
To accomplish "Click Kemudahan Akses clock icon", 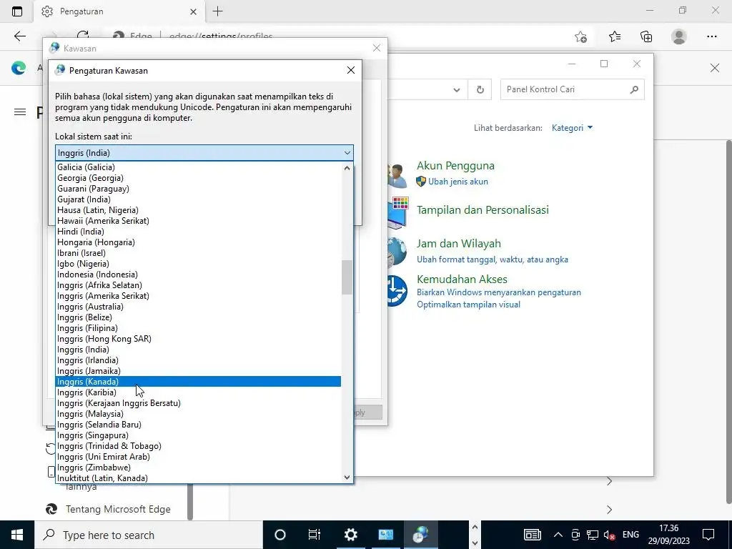I will [x=396, y=291].
